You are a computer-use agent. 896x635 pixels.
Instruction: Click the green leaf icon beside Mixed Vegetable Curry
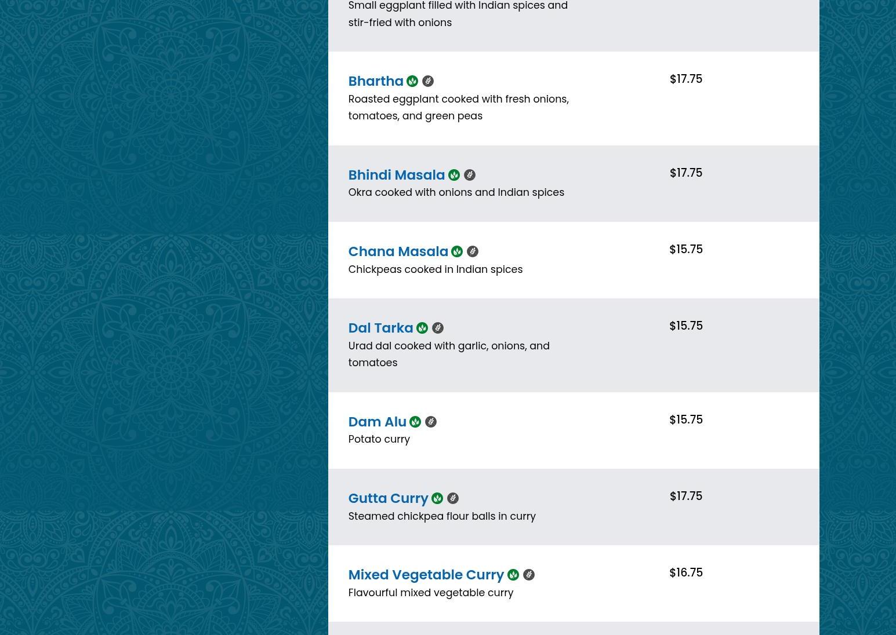pos(513,575)
